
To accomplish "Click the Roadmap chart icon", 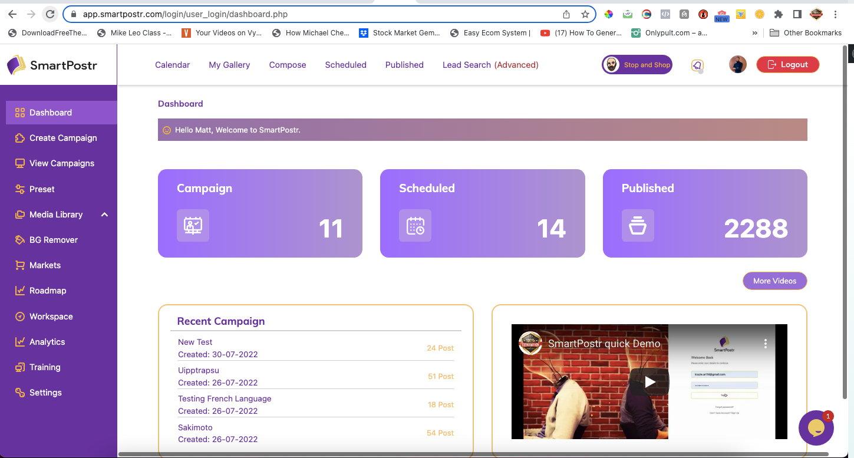I will pos(20,291).
